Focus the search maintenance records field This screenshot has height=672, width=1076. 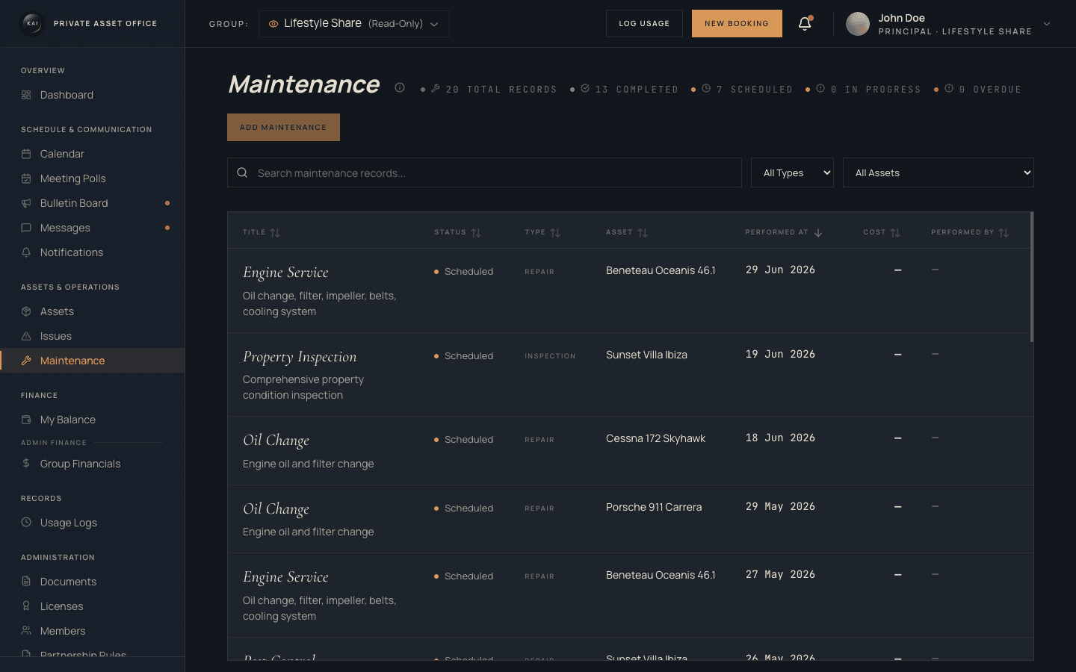tap(484, 172)
